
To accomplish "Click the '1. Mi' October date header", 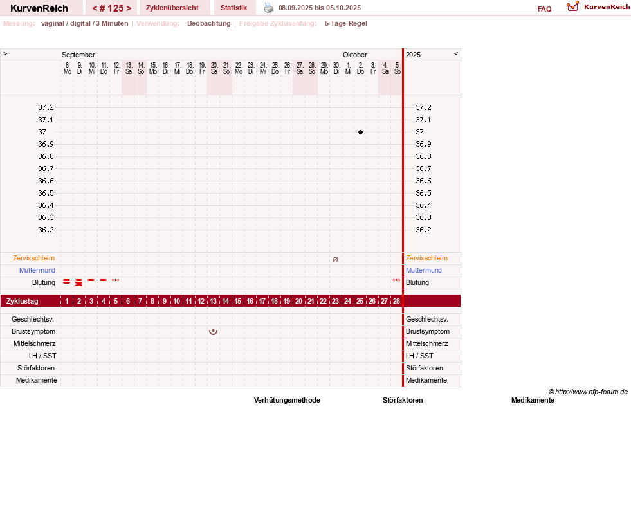I will 348,68.
